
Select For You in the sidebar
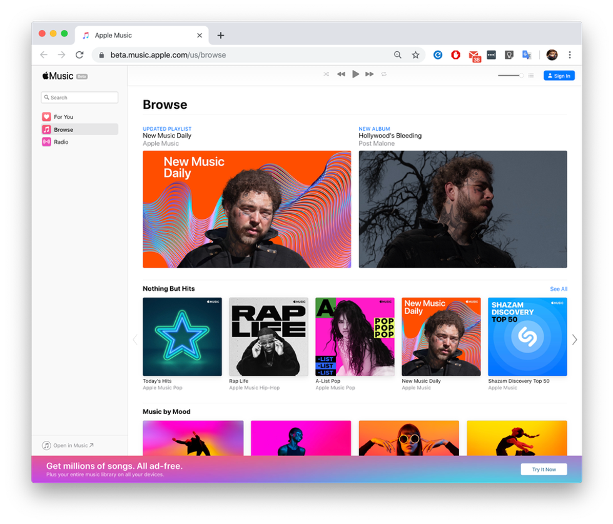coord(63,117)
